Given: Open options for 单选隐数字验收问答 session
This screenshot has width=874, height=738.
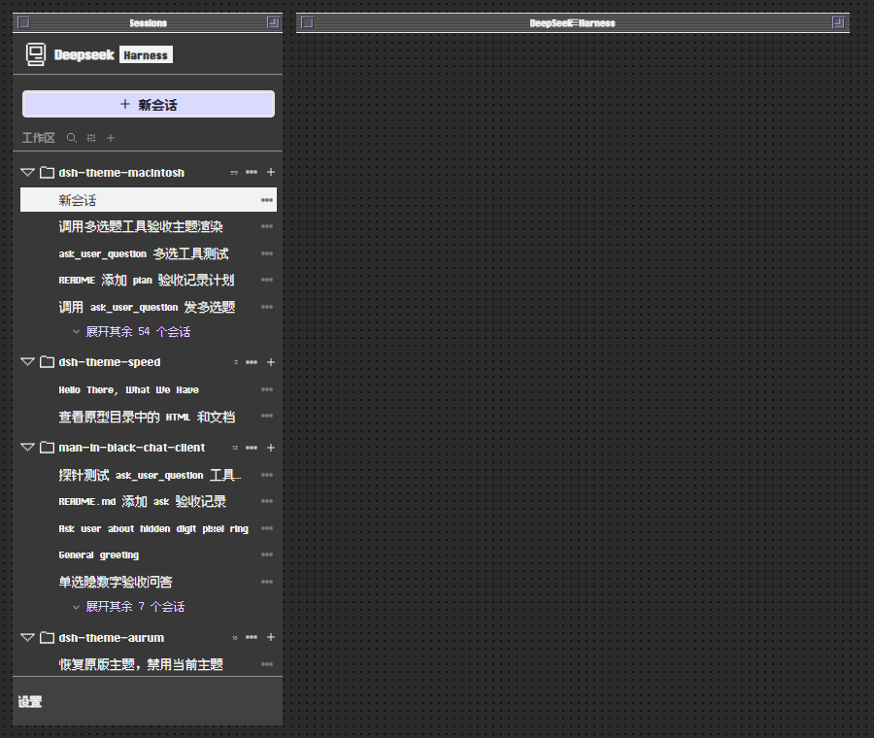Looking at the screenshot, I should (x=267, y=582).
